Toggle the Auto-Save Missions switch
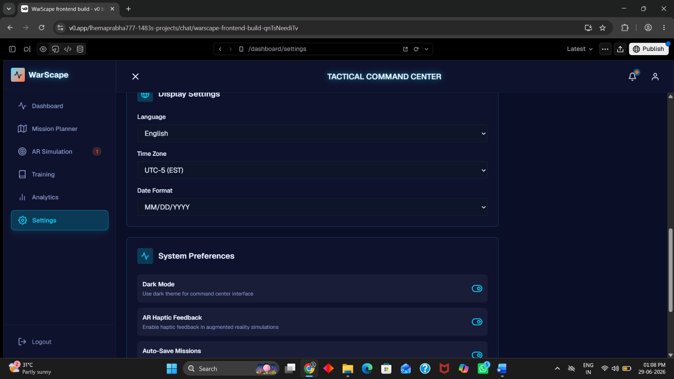Image resolution: width=674 pixels, height=379 pixels. pos(477,355)
